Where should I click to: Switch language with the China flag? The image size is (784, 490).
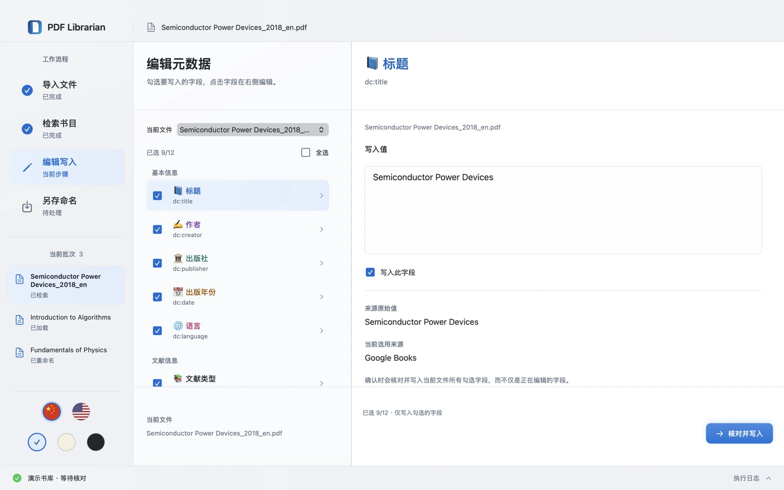(51, 412)
